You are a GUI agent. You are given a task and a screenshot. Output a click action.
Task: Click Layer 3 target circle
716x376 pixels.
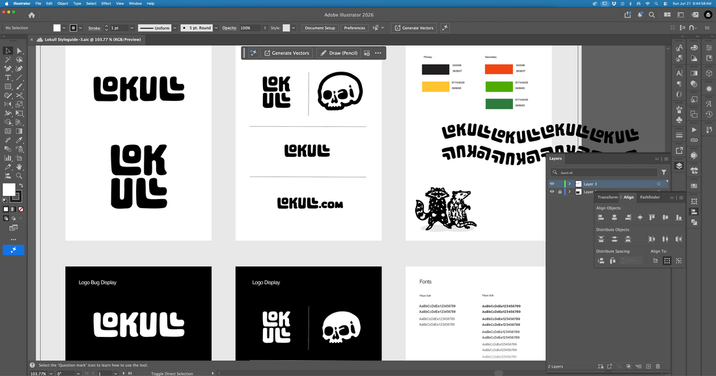pyautogui.click(x=659, y=184)
